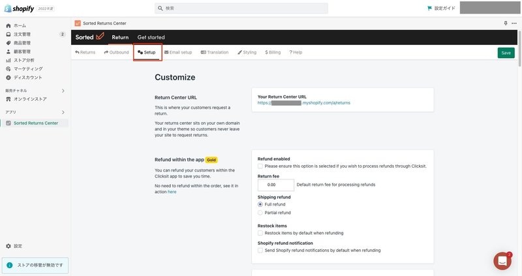
Task: Switch to Get started tab
Action: tap(151, 37)
